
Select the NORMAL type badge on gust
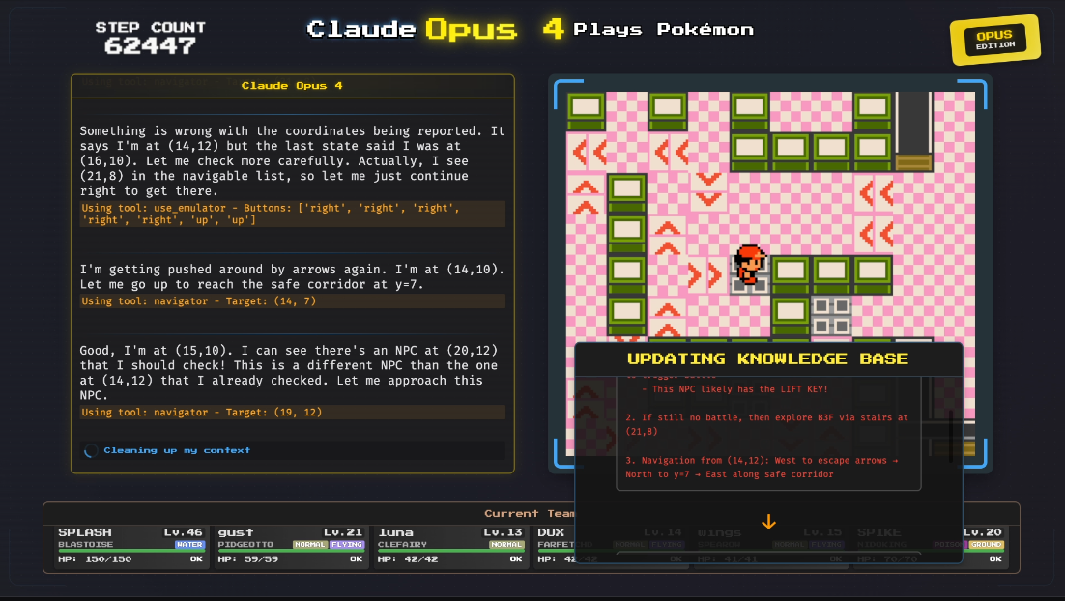click(310, 545)
